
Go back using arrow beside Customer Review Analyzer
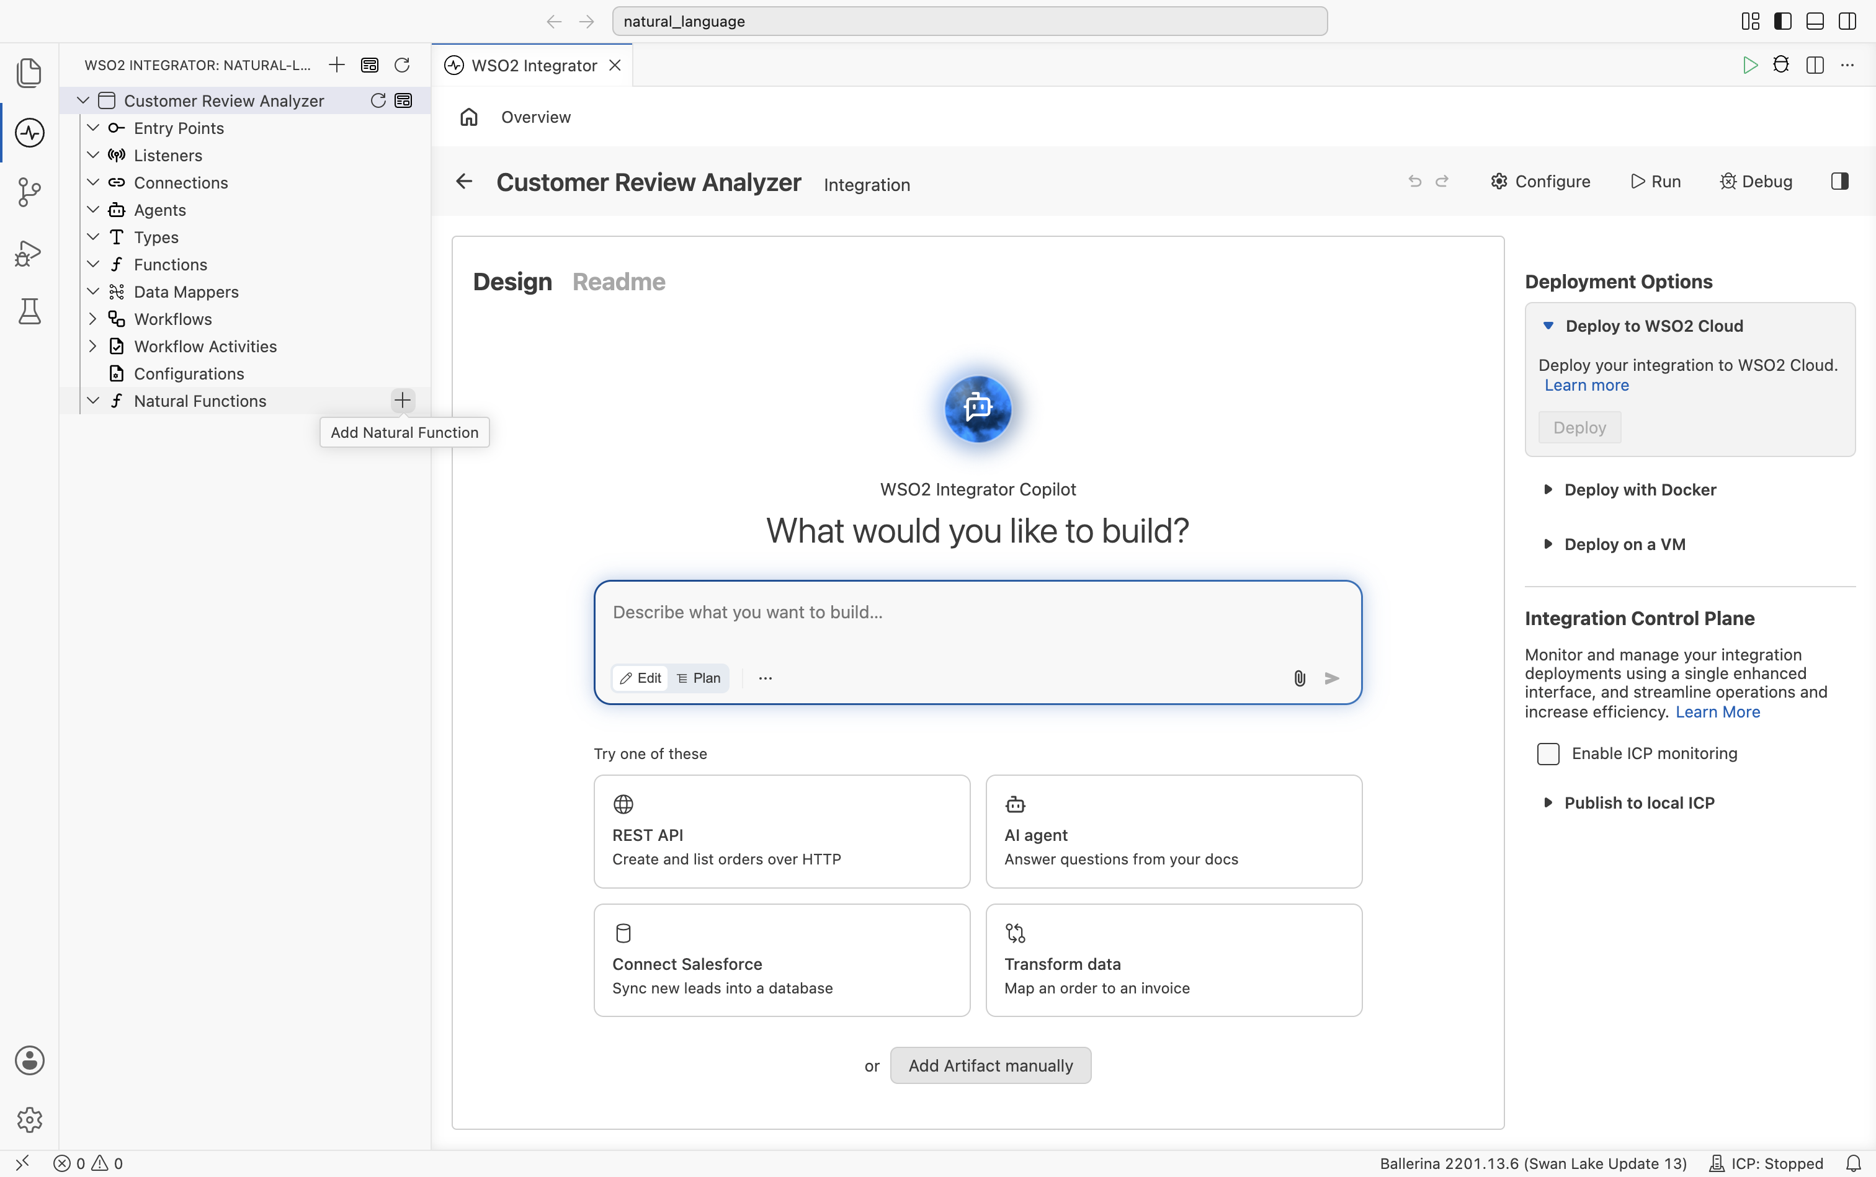click(464, 181)
